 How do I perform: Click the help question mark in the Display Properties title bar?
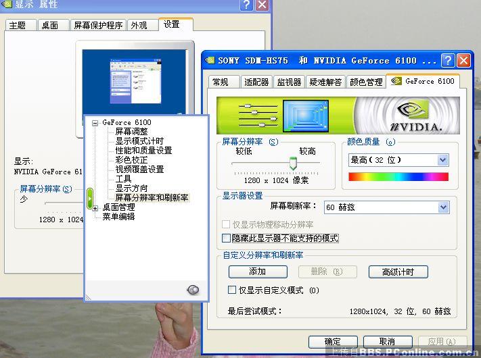246,5
